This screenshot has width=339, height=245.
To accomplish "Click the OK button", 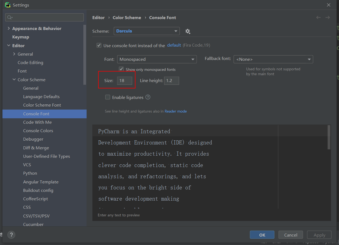I will (262, 235).
